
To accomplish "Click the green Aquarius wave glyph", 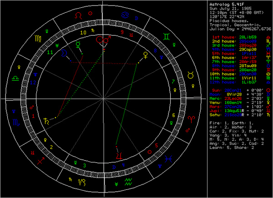I will [128, 182].
